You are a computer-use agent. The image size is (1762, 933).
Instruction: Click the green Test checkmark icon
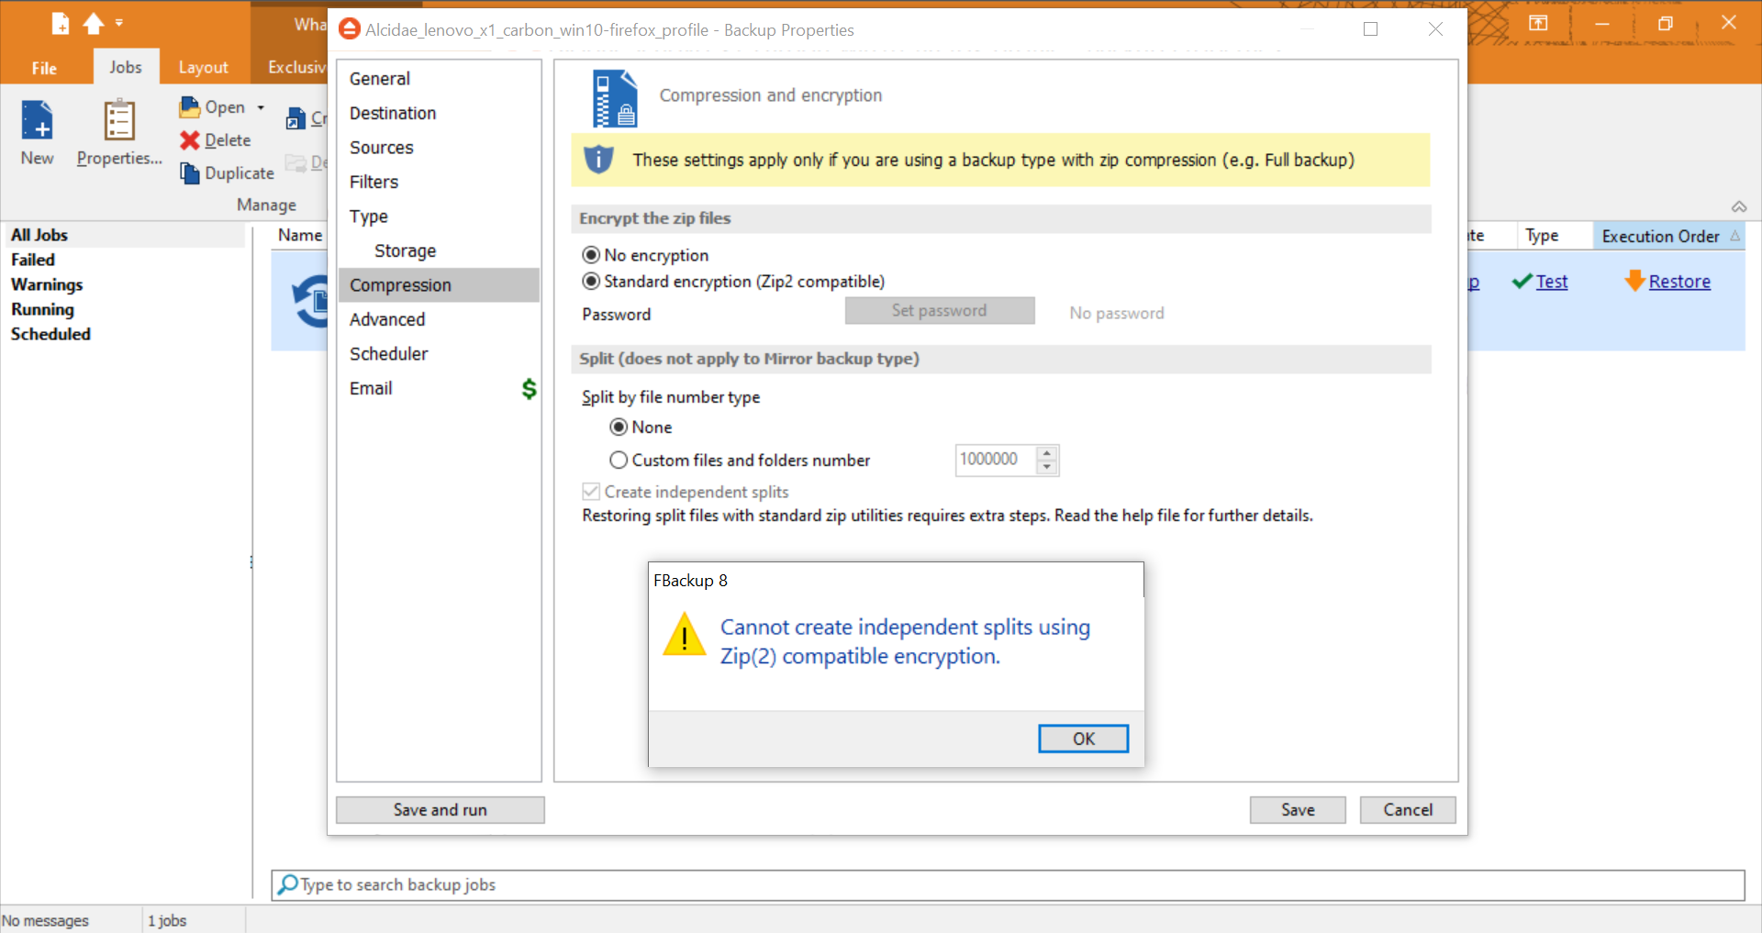tap(1522, 282)
